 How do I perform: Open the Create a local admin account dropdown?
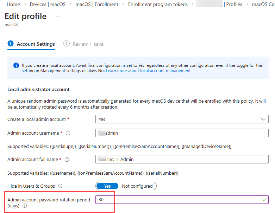pyautogui.click(x=182, y=119)
